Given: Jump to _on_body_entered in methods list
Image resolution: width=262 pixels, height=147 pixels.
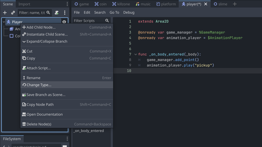Looking at the screenshot, I should click(x=89, y=131).
